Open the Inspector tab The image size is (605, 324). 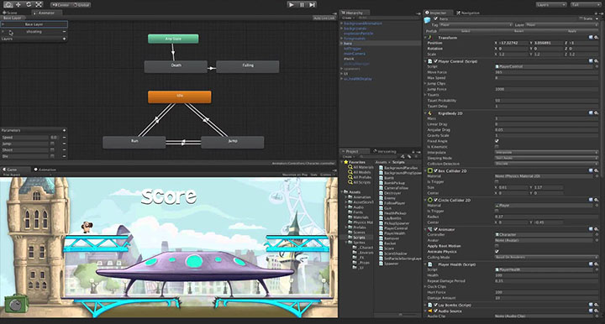coord(438,13)
